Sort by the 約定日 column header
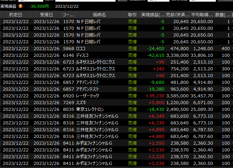The image size is (233, 168). pyautogui.click(x=15, y=15)
